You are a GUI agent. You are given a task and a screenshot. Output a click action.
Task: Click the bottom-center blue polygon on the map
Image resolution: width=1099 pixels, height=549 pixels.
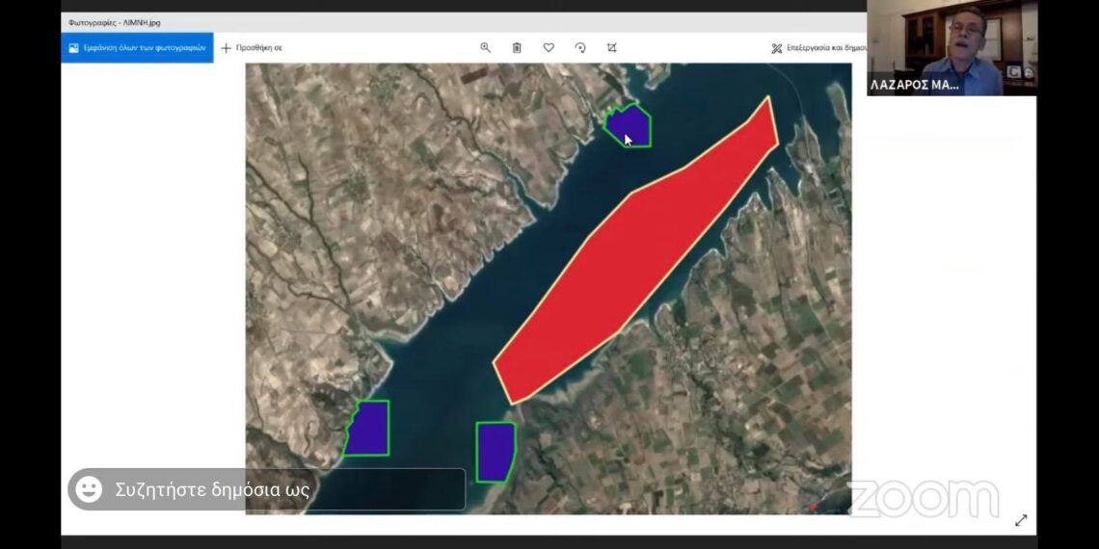pyautogui.click(x=496, y=451)
